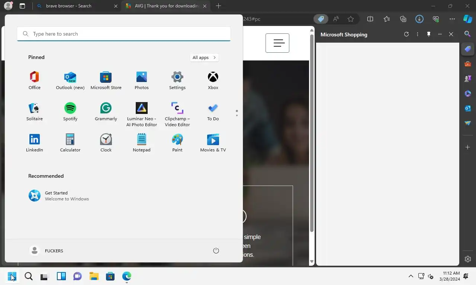Add this page to favorites
The height and width of the screenshot is (285, 476).
351,19
